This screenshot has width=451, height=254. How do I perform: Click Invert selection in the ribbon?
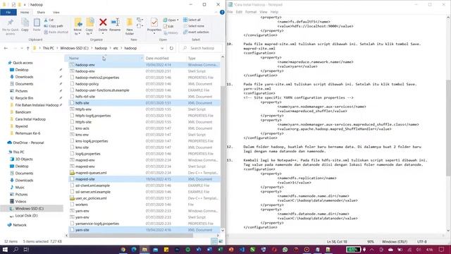click(x=196, y=32)
